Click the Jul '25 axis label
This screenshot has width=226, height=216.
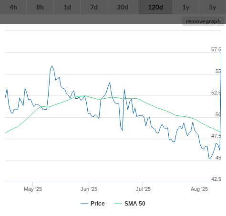click(x=143, y=189)
